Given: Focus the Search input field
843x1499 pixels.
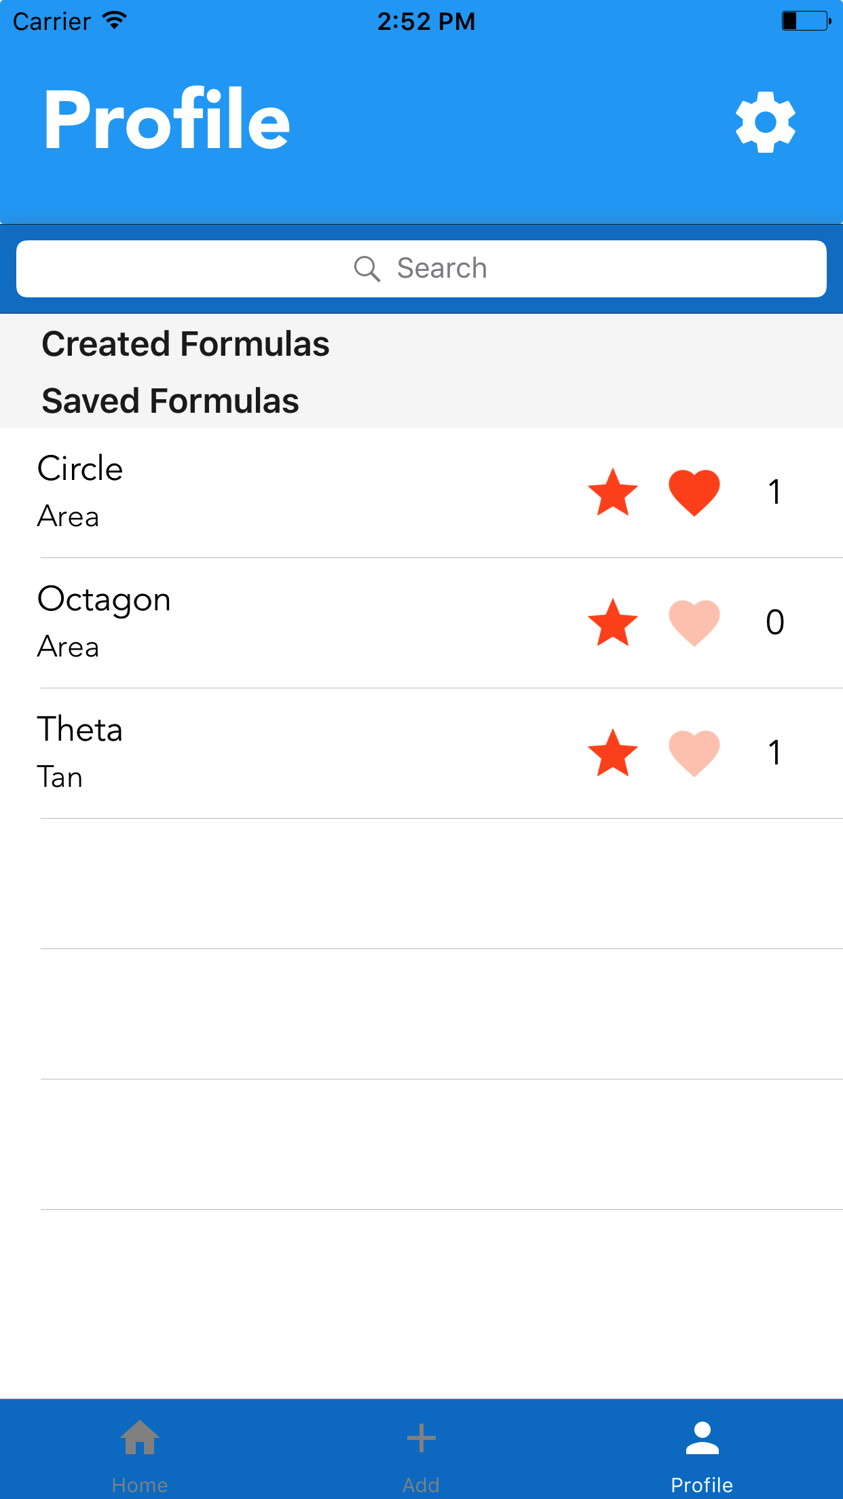Looking at the screenshot, I should [x=421, y=269].
